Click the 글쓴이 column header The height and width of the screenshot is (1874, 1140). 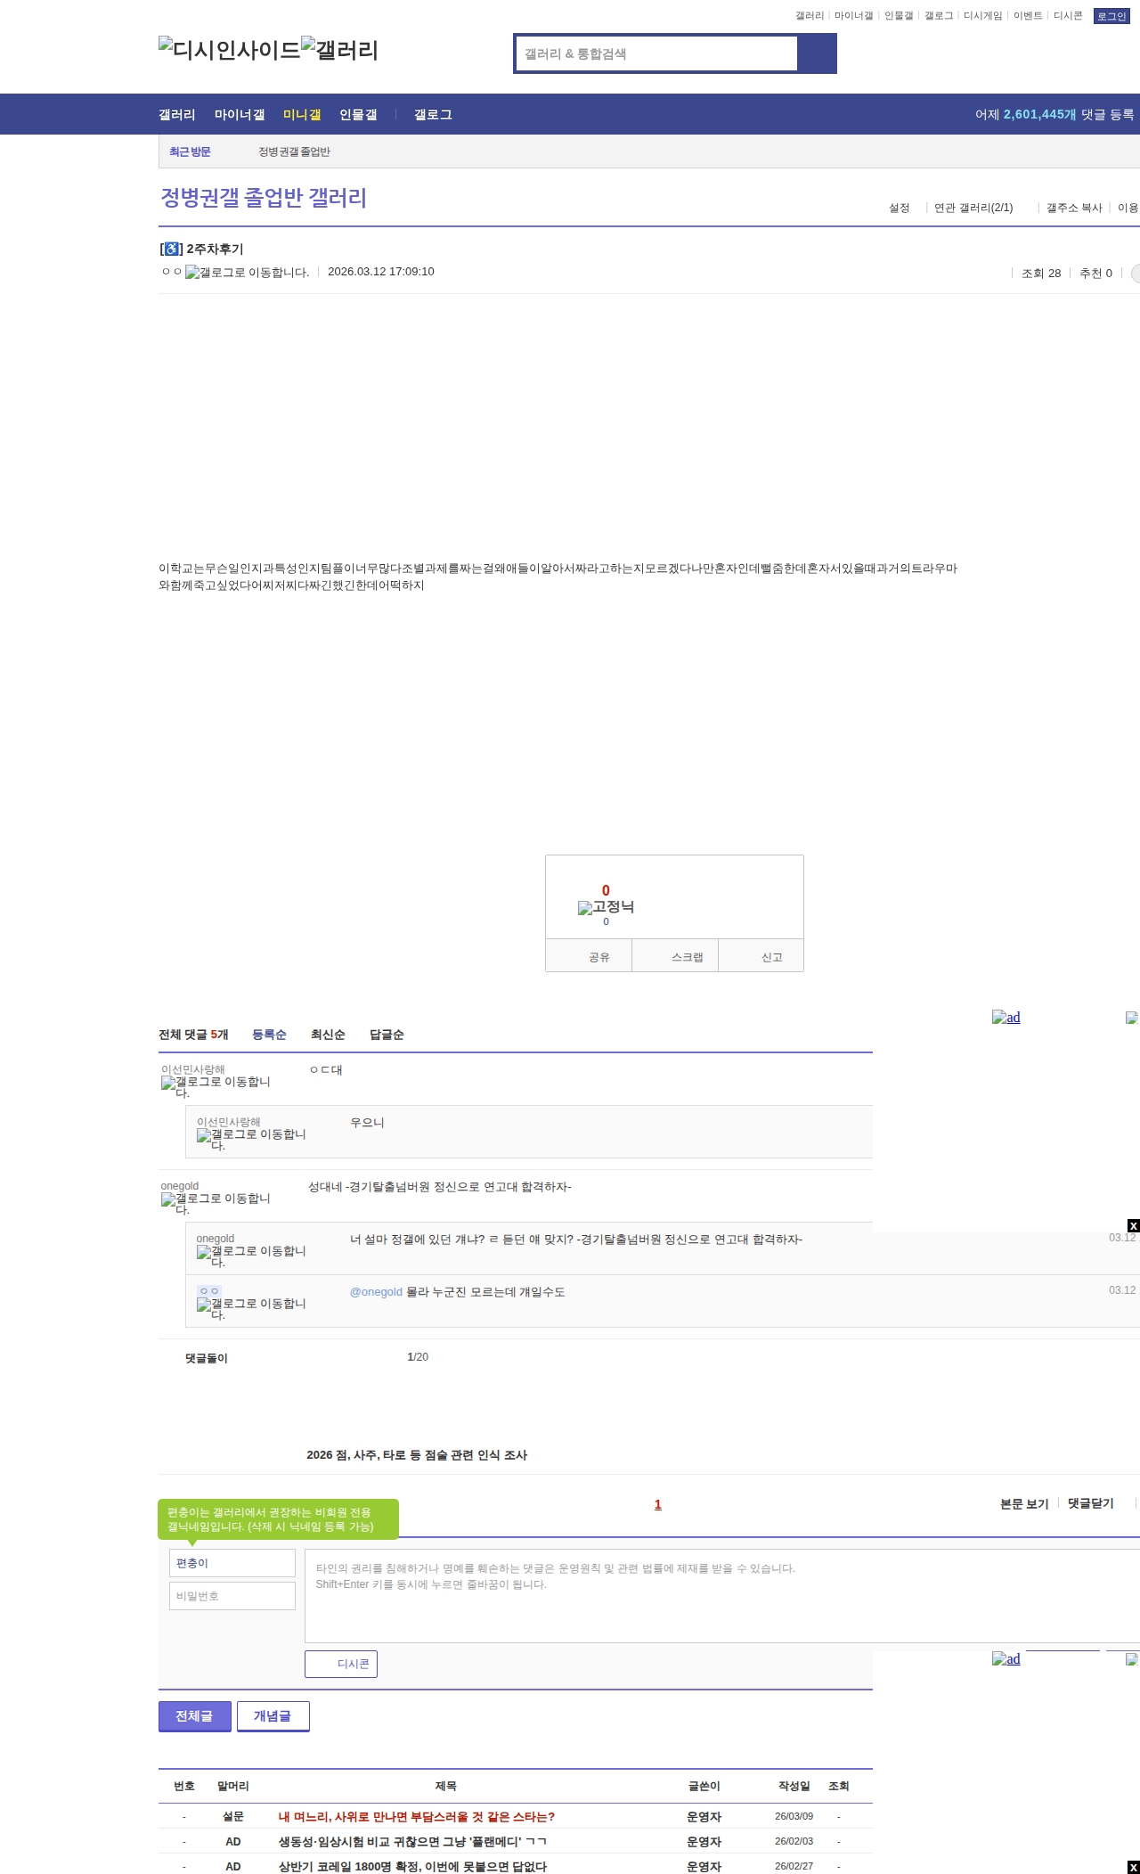(704, 1787)
